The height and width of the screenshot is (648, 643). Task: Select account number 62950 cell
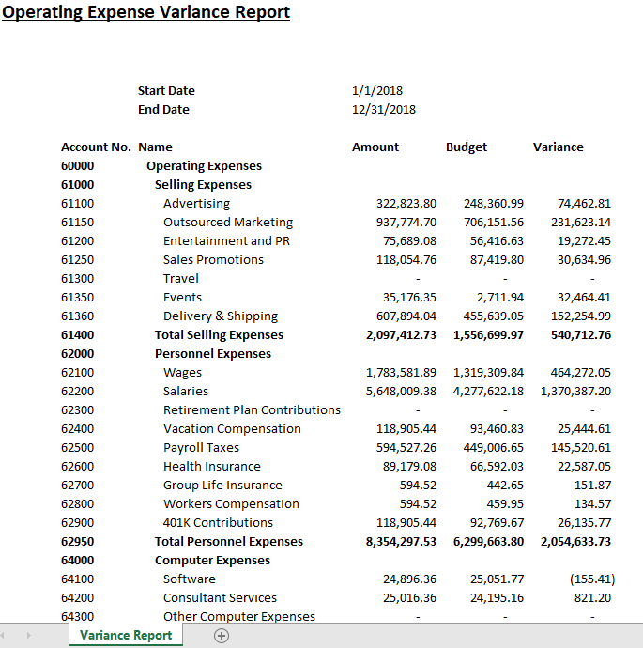pyautogui.click(x=77, y=541)
